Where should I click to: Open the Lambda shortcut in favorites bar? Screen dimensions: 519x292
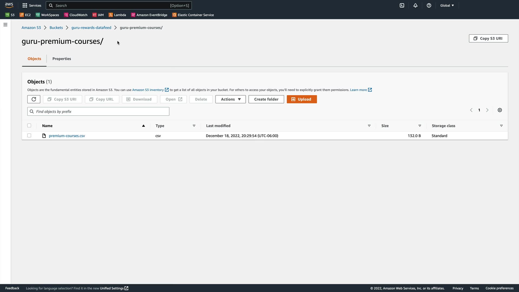(x=117, y=15)
